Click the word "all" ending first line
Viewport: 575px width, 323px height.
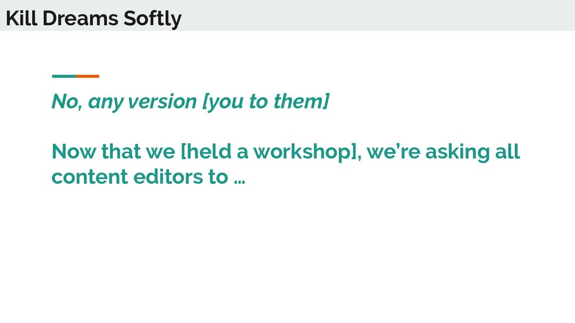click(508, 151)
